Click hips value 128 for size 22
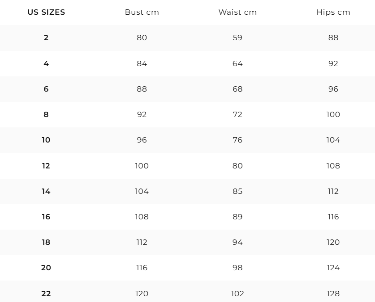This screenshot has height=302, width=375. [x=333, y=294]
